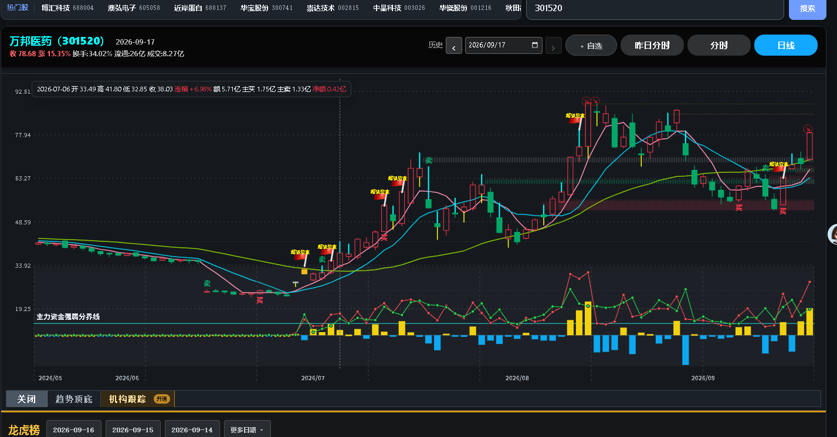Viewport: 837px width, 437px height.
Task: Expand the 更多日期 dropdown
Action: [x=247, y=429]
